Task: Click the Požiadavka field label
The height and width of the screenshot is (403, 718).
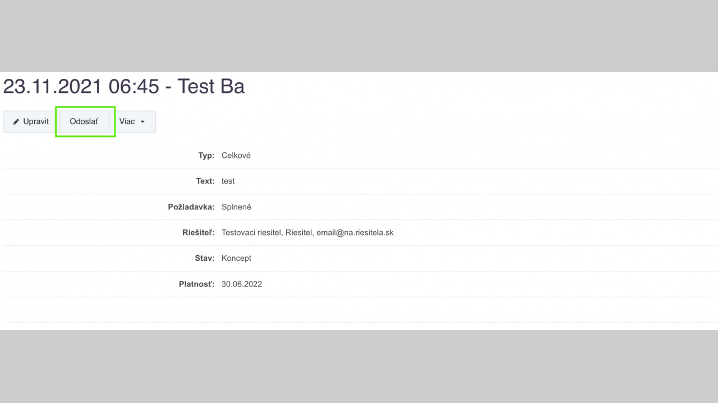Action: 191,207
